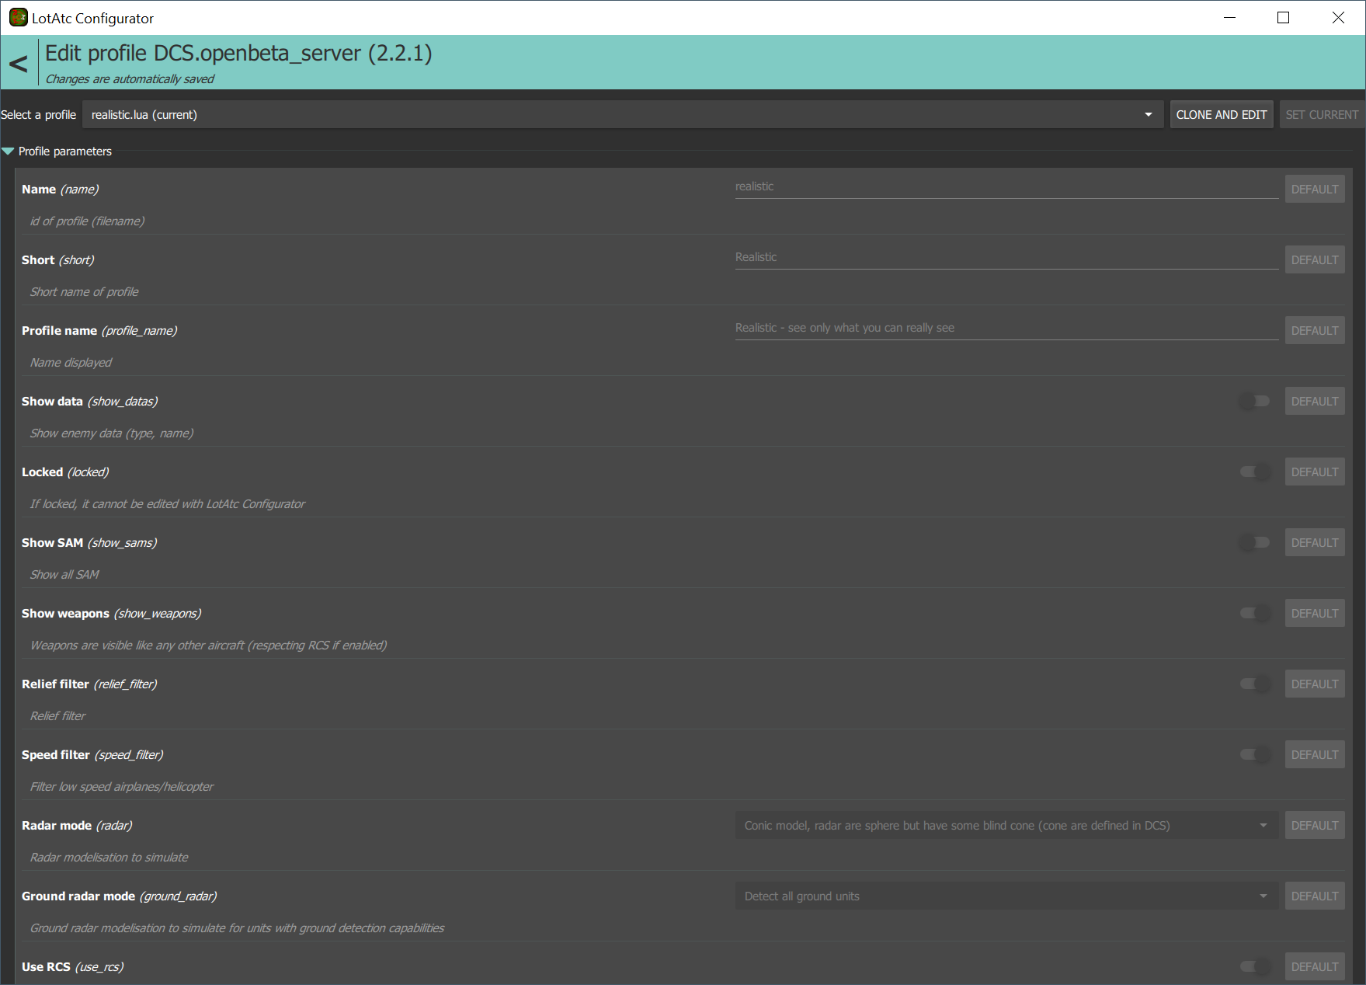Reset Show data to DEFAULT

[1315, 402]
